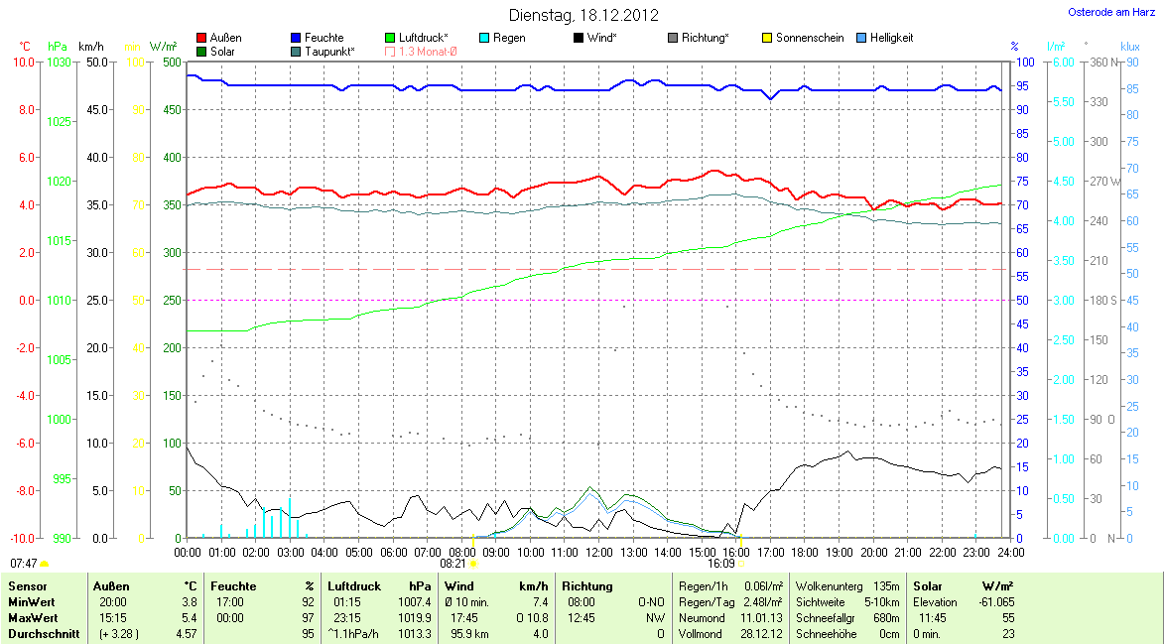Screen dimensions: 1164x644
Task: Click the 07:47 label at bottom left
Action: pyautogui.click(x=22, y=563)
